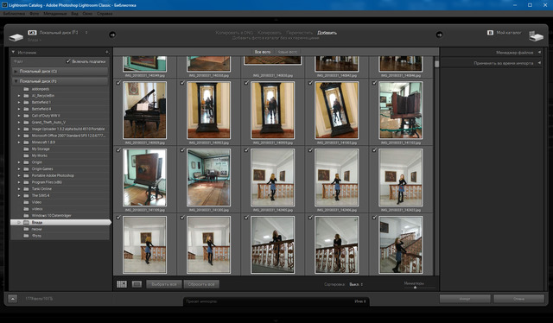Expand the Program Files (x86) folder
The height and width of the screenshot is (323, 553).
19,182
